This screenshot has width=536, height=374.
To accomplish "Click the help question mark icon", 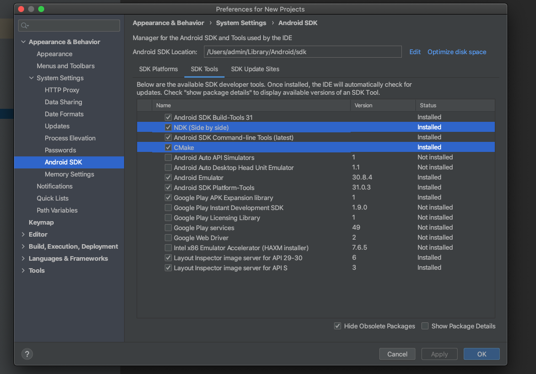I will (x=27, y=354).
